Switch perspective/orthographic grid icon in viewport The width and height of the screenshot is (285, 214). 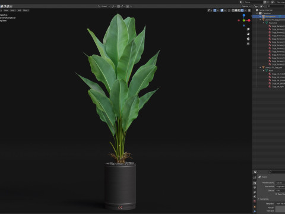pos(248,43)
